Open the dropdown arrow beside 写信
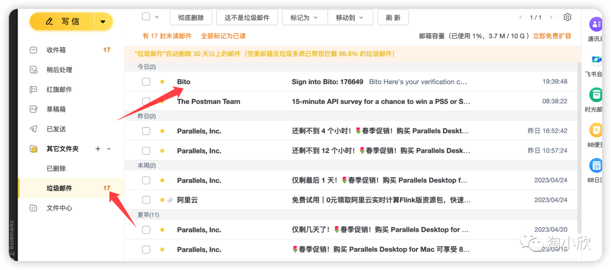The width and height of the screenshot is (611, 270). 104,21
